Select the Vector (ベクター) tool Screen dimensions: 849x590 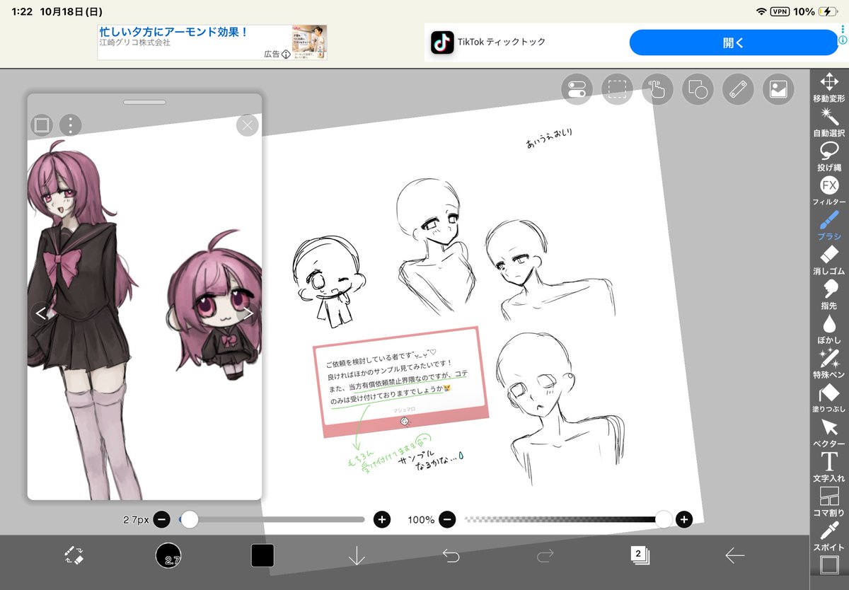pyautogui.click(x=828, y=433)
